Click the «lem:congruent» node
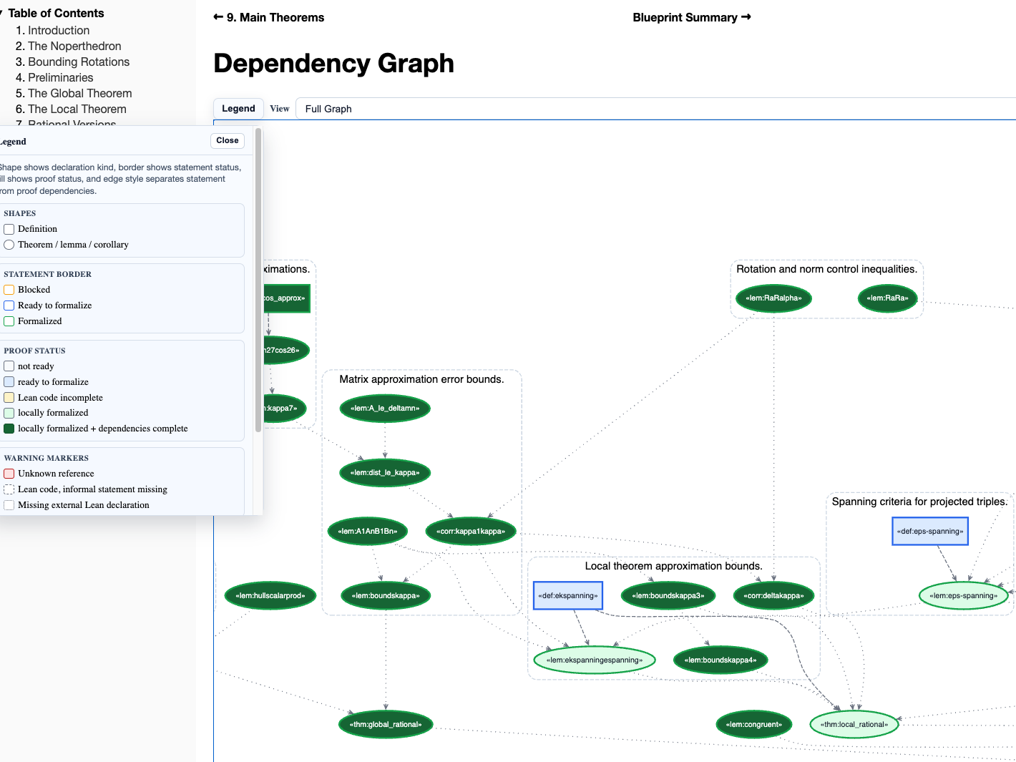Viewport: 1016px width, 762px height. 753,724
